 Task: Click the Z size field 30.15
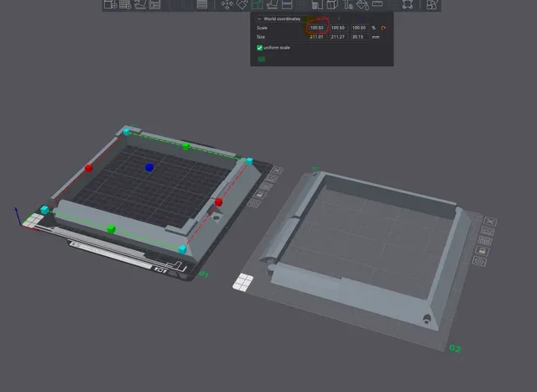[x=359, y=37]
